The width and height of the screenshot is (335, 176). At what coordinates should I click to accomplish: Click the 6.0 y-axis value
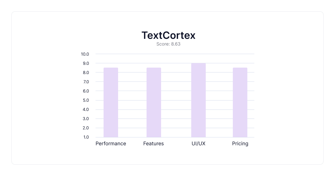tap(86, 91)
